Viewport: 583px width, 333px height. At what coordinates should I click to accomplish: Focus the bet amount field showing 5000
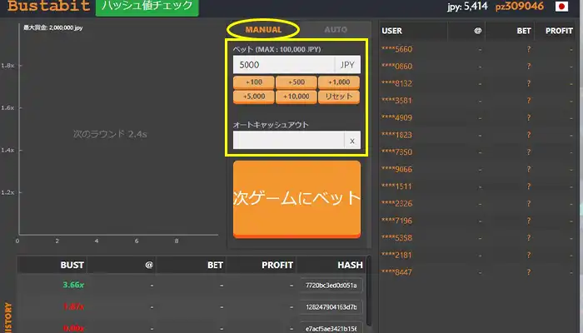tap(284, 65)
